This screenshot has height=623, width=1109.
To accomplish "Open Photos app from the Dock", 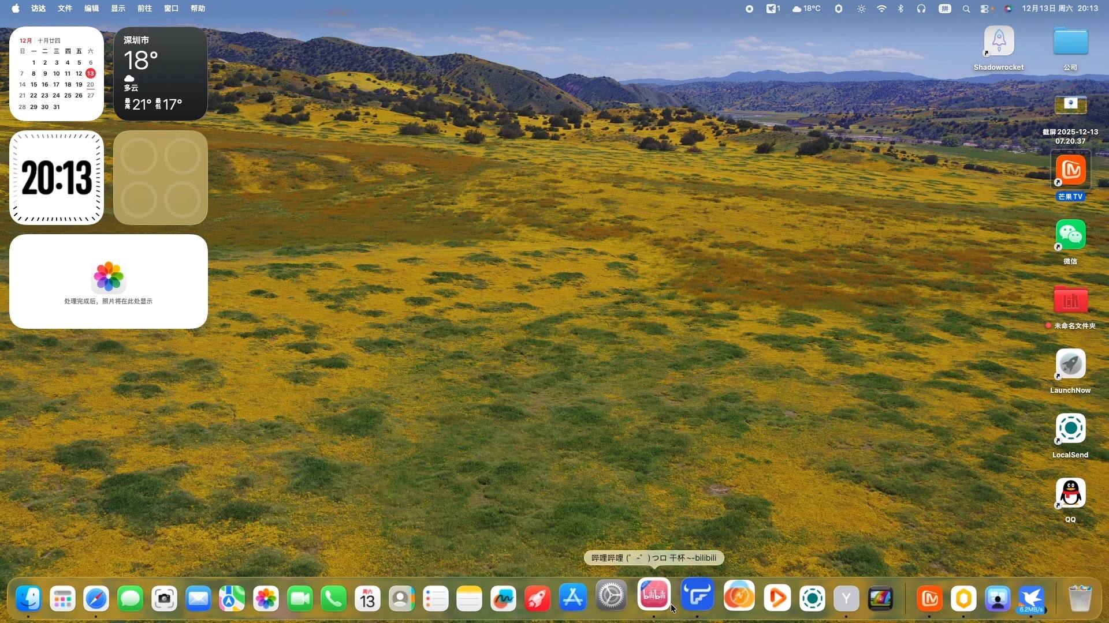I will [x=266, y=599].
